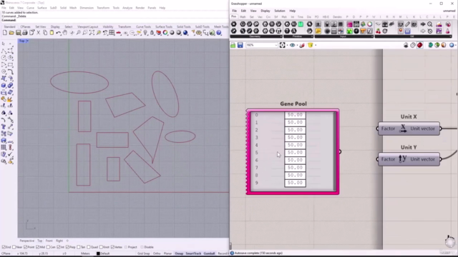Click the Open folder icon in Rhino toolbar
The width and height of the screenshot is (458, 257).
point(11,33)
